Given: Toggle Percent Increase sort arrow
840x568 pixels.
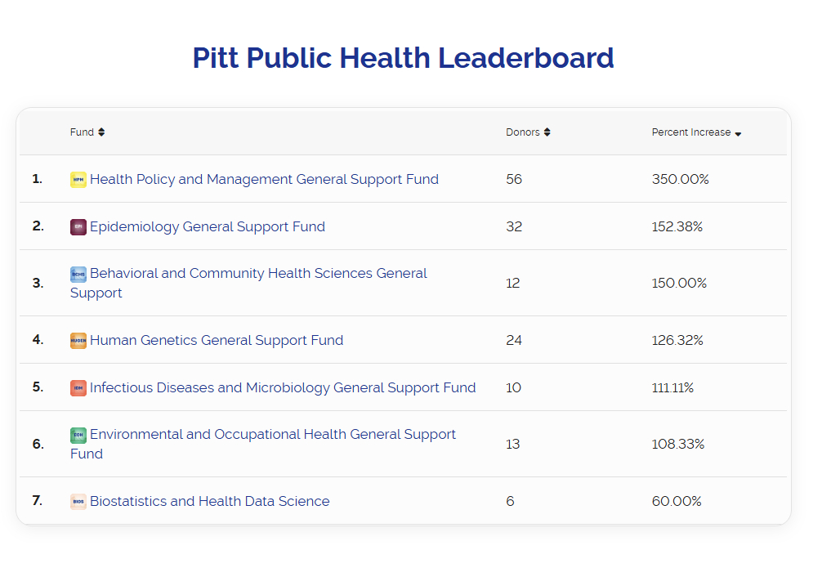Looking at the screenshot, I should (x=738, y=133).
